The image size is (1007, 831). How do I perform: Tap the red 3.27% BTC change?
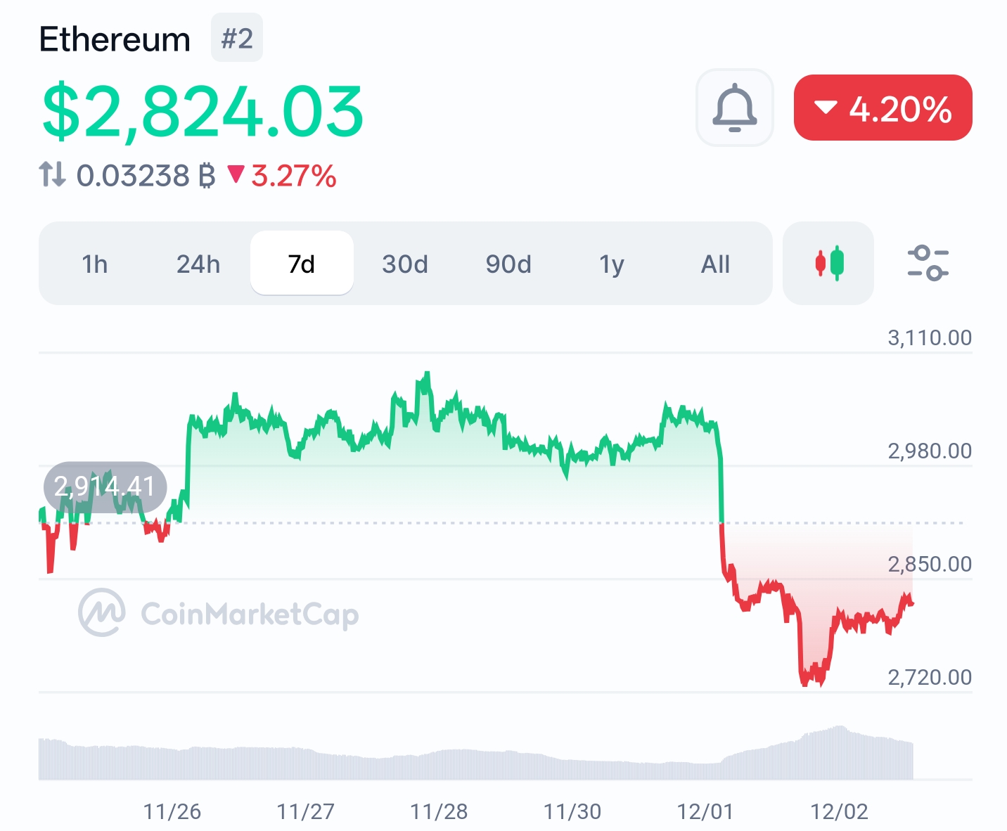(283, 176)
